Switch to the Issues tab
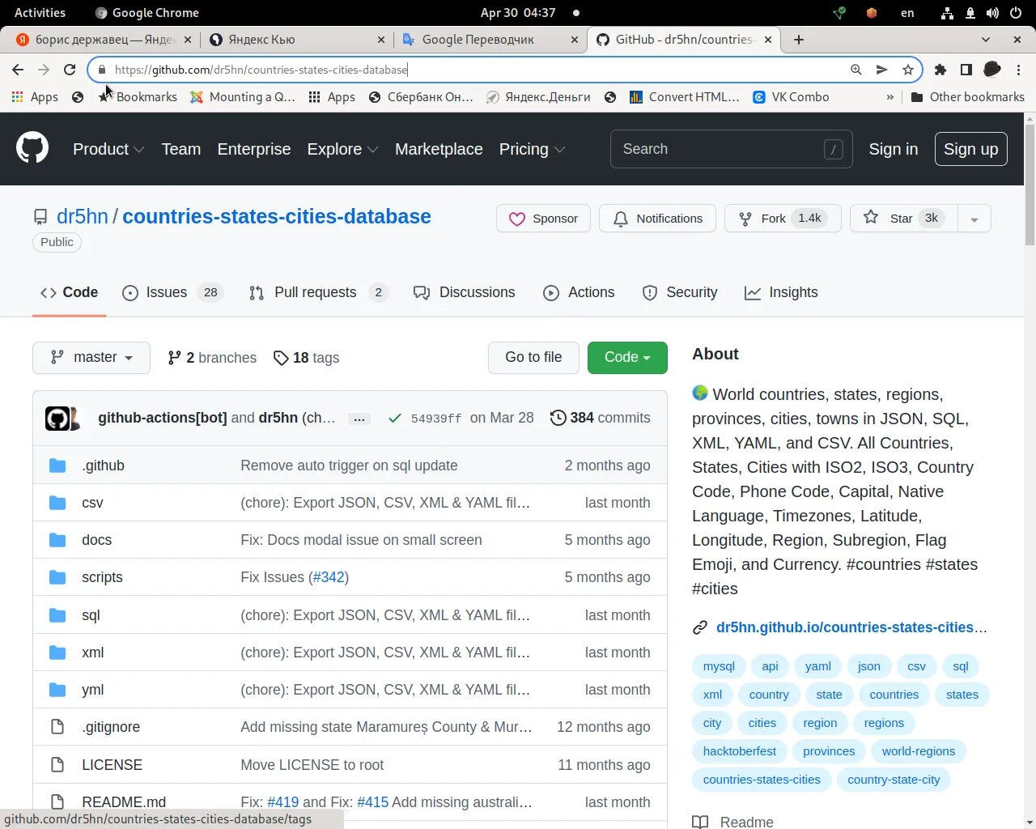Viewport: 1036px width, 829px height. (172, 292)
